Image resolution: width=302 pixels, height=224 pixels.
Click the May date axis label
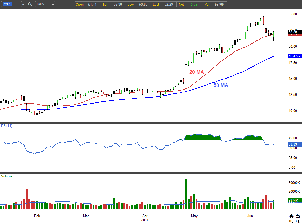194,216
